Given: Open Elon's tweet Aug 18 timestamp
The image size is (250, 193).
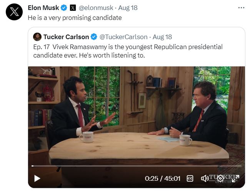Looking at the screenshot, I should [x=128, y=8].
